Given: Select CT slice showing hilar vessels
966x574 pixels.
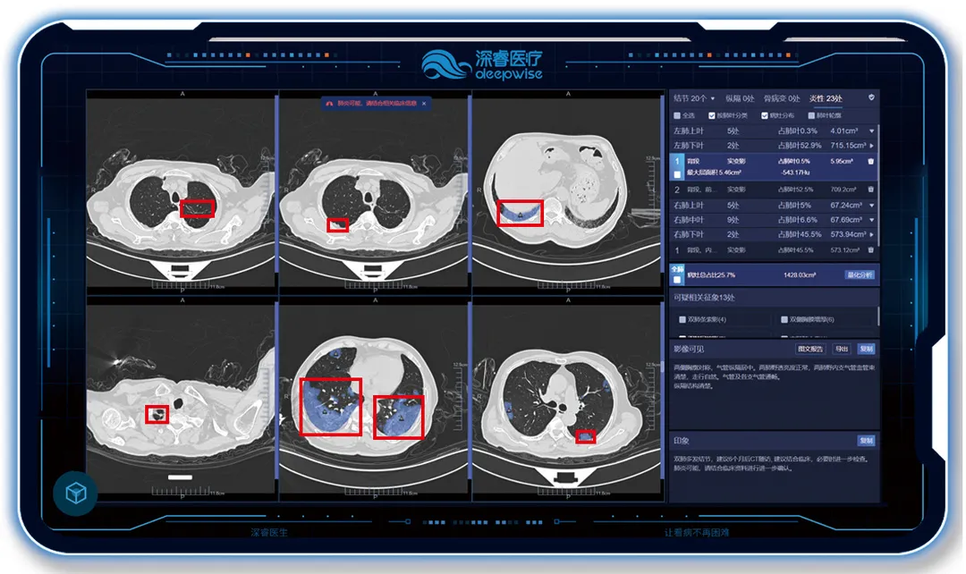Looking at the screenshot, I should point(567,399).
